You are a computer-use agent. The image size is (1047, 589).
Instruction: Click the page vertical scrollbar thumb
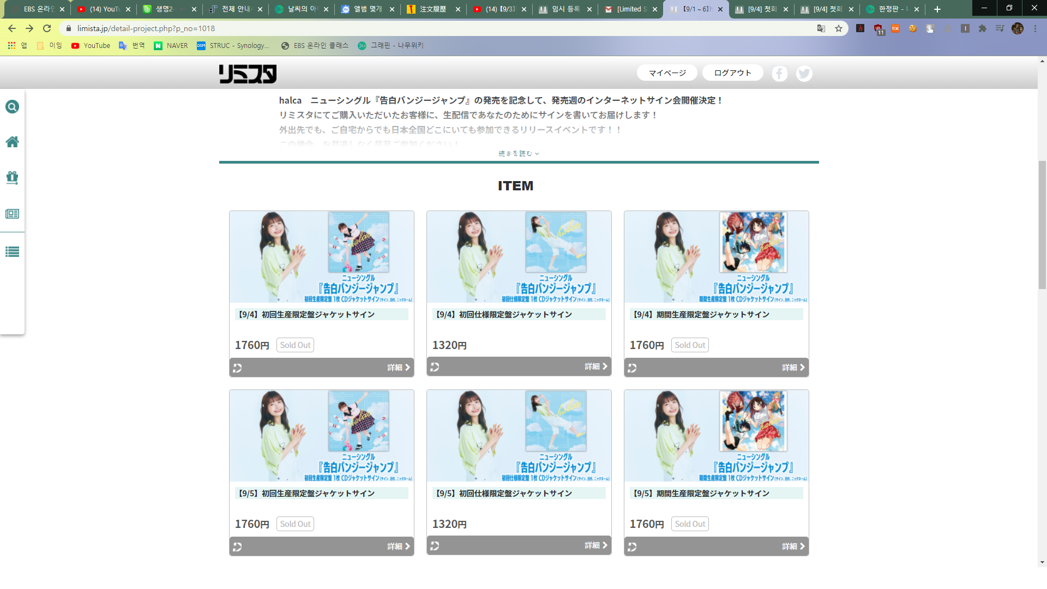click(1042, 225)
